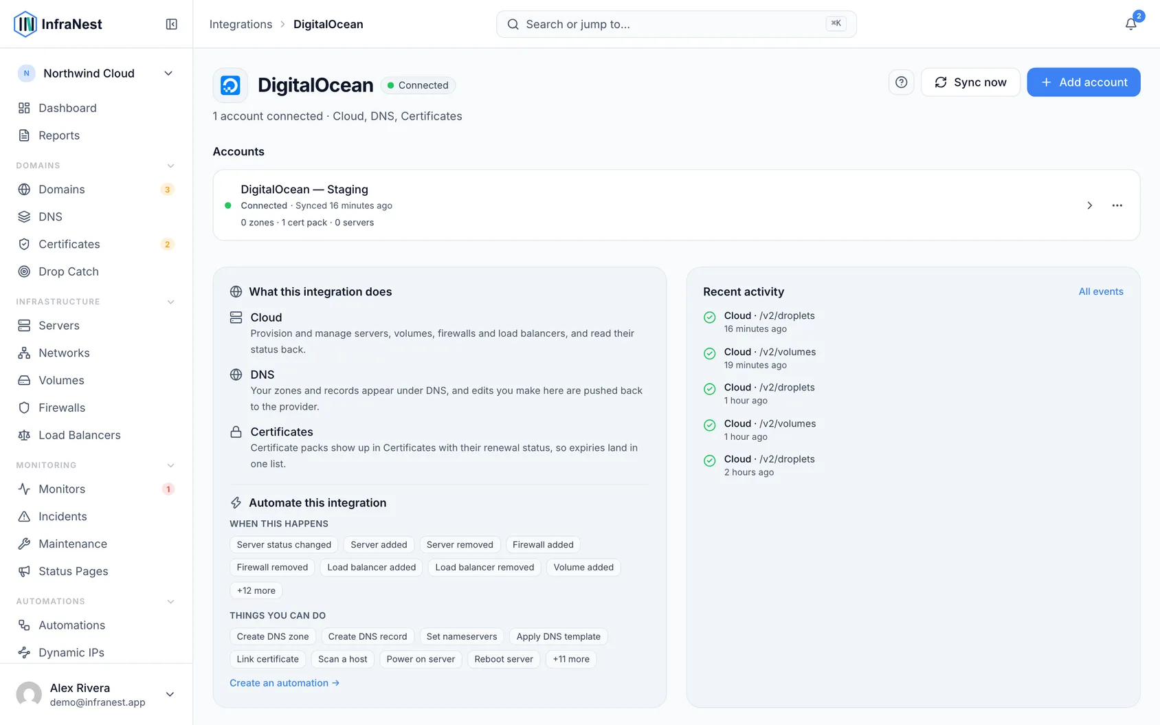Click the Automations sidebar icon
The image size is (1160, 725).
pos(24,625)
